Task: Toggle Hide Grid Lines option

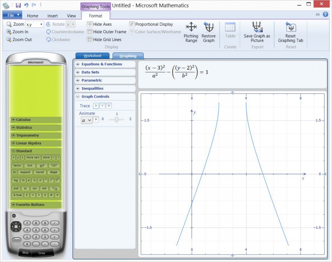Action: pyautogui.click(x=90, y=40)
